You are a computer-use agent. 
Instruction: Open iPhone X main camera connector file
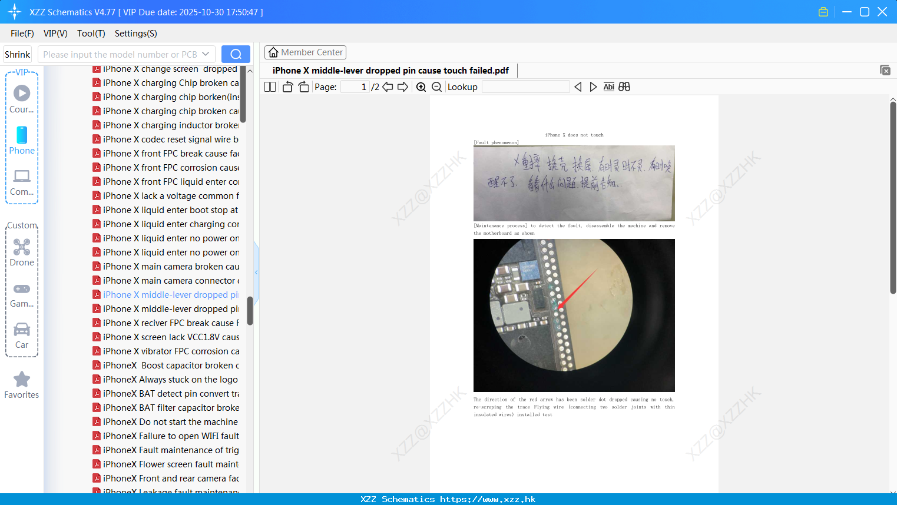coord(166,281)
